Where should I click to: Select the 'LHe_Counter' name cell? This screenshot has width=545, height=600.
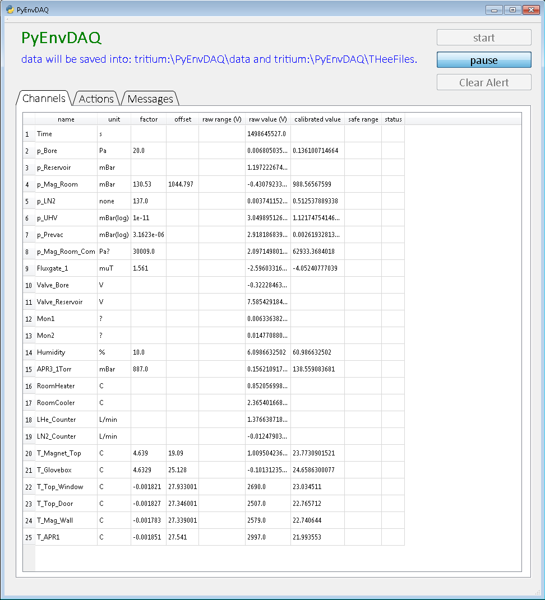click(x=66, y=420)
